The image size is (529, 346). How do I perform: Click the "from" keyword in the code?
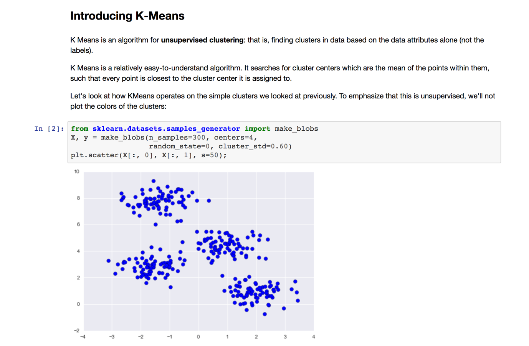click(79, 129)
